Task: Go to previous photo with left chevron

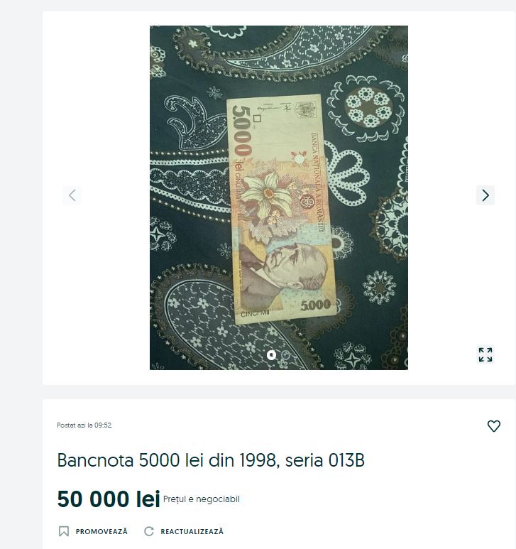Action: (72, 195)
